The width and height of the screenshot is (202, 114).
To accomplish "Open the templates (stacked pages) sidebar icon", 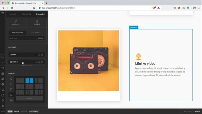I will [3, 79].
